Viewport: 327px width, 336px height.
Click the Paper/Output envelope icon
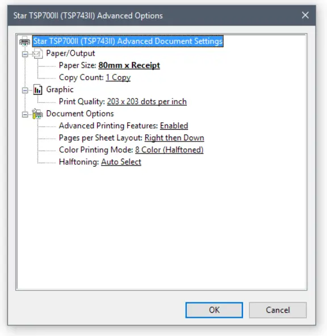coord(37,53)
